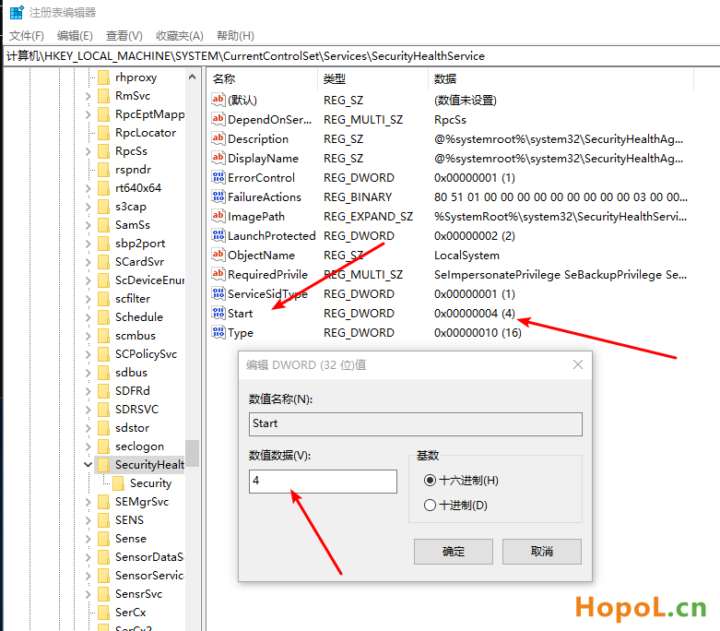Viewport: 720px width, 631px height.
Task: Click the 数值名称 Start name field
Action: pos(416,423)
